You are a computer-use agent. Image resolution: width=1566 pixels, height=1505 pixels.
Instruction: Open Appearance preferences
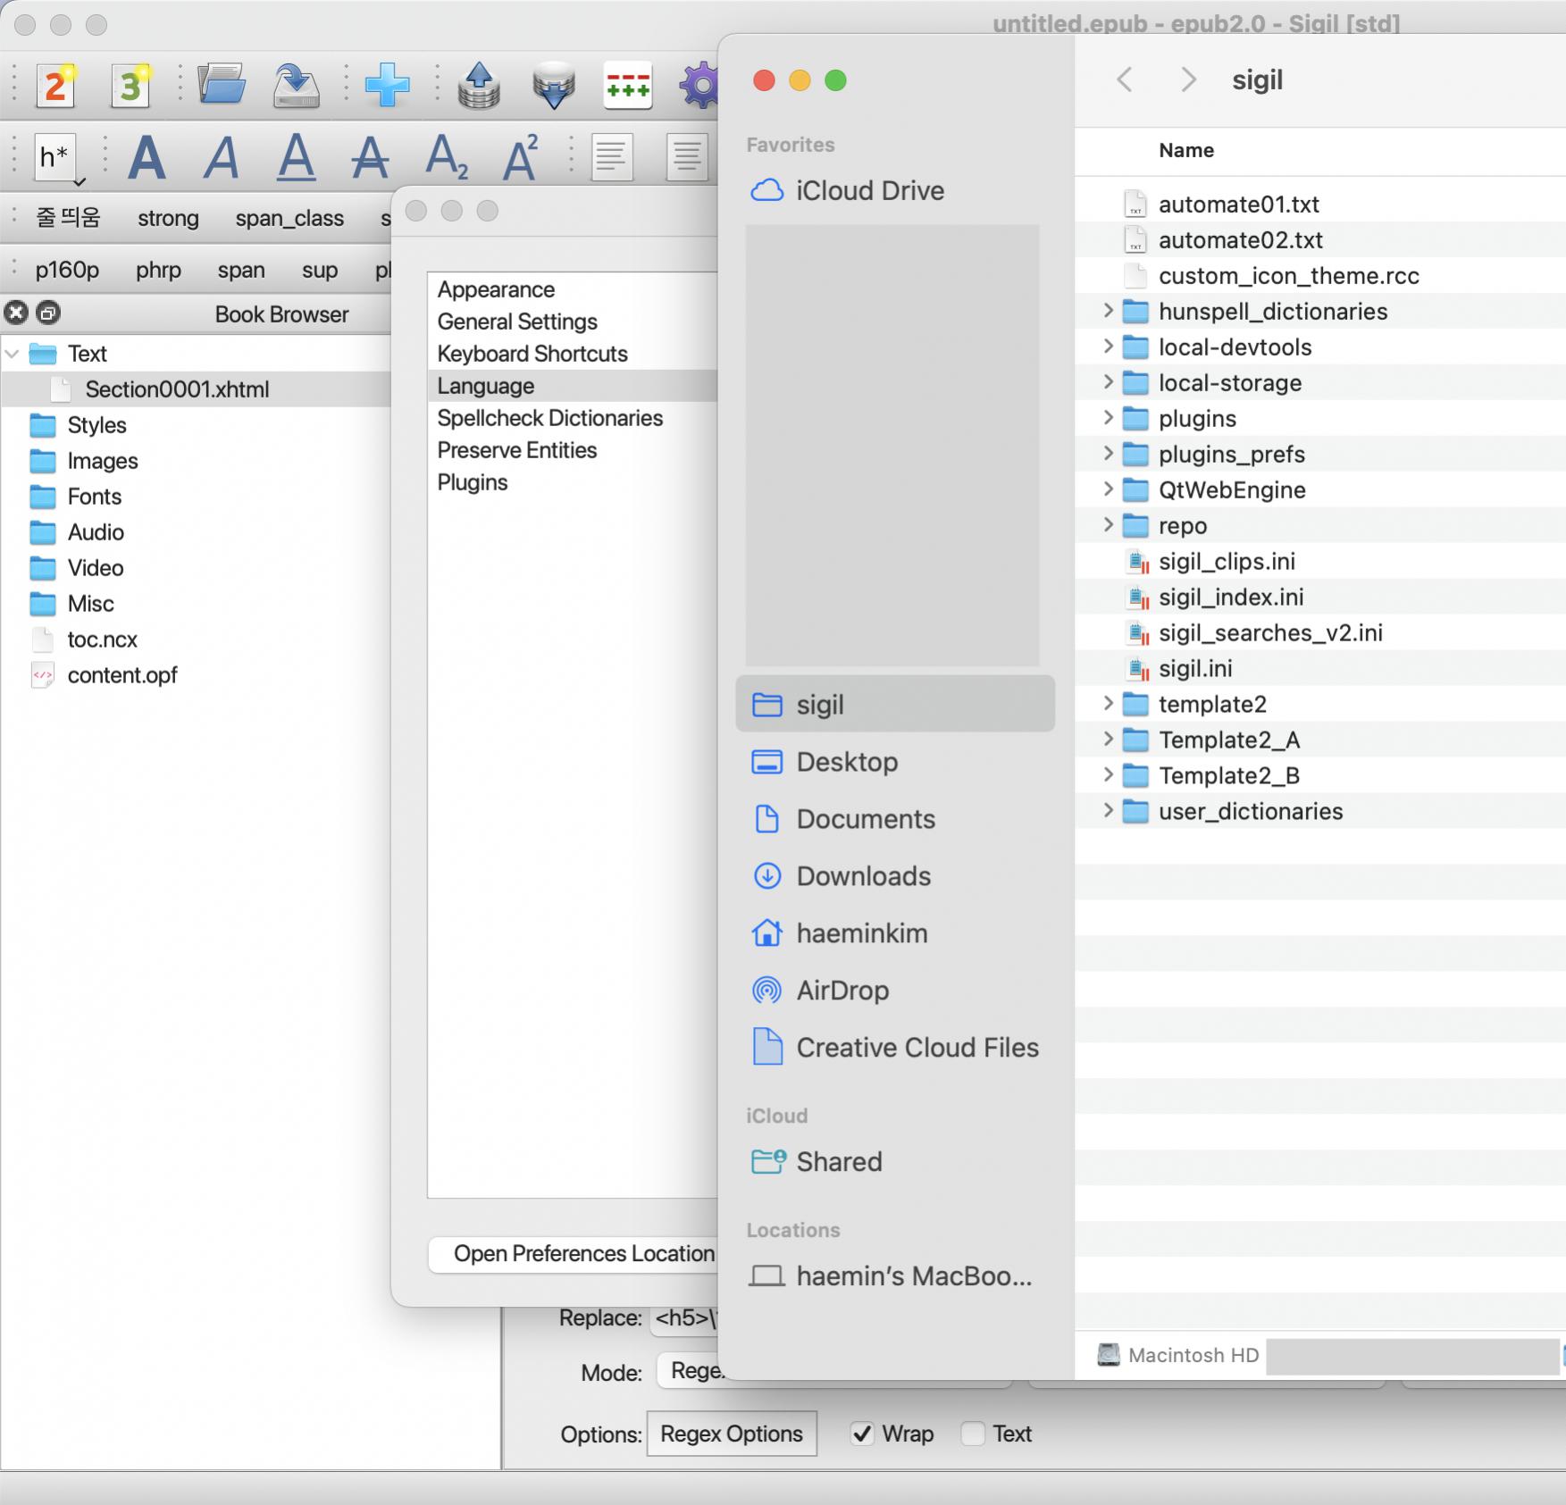[x=573, y=289]
